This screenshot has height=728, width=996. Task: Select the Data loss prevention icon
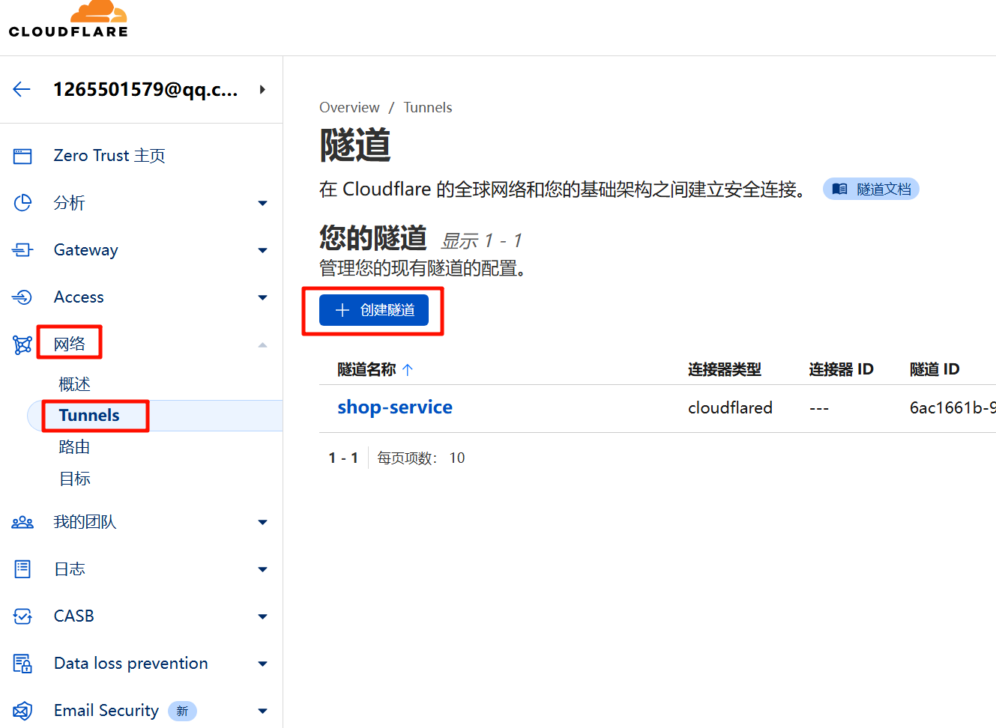tap(22, 663)
